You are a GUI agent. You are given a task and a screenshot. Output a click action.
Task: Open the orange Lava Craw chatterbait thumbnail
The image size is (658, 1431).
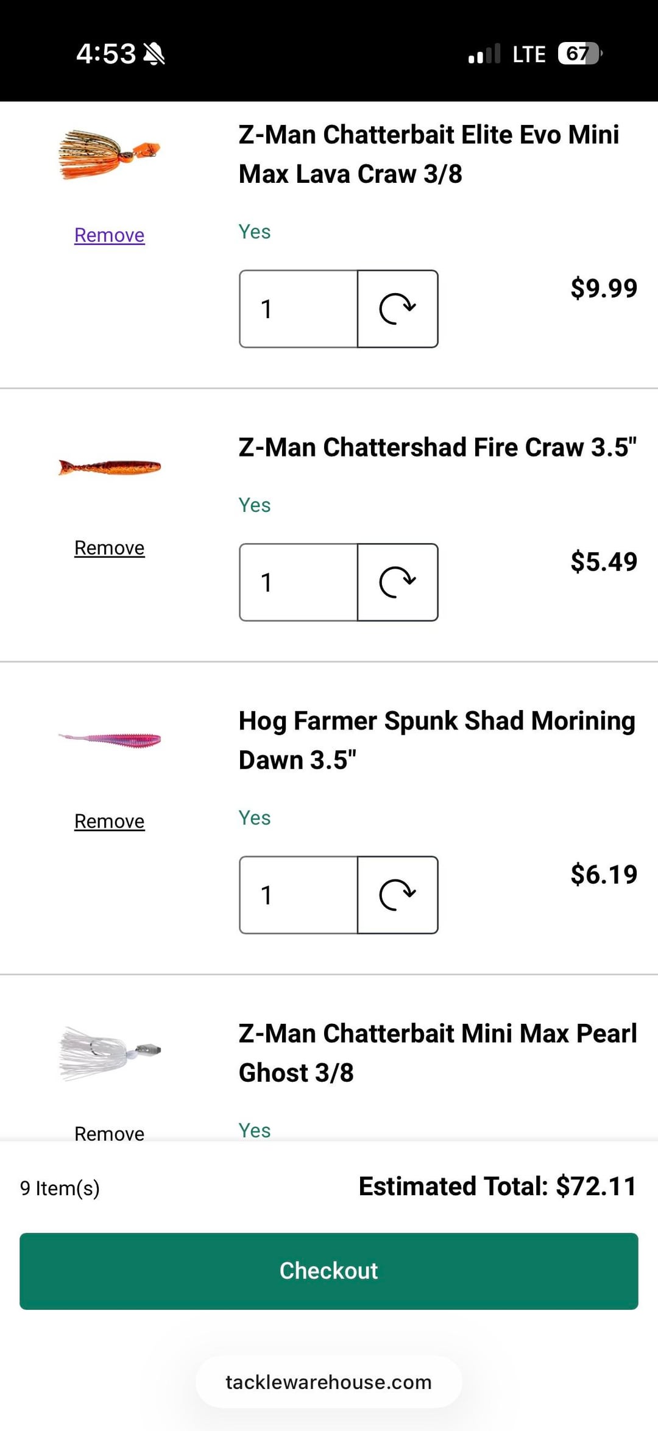click(110, 154)
